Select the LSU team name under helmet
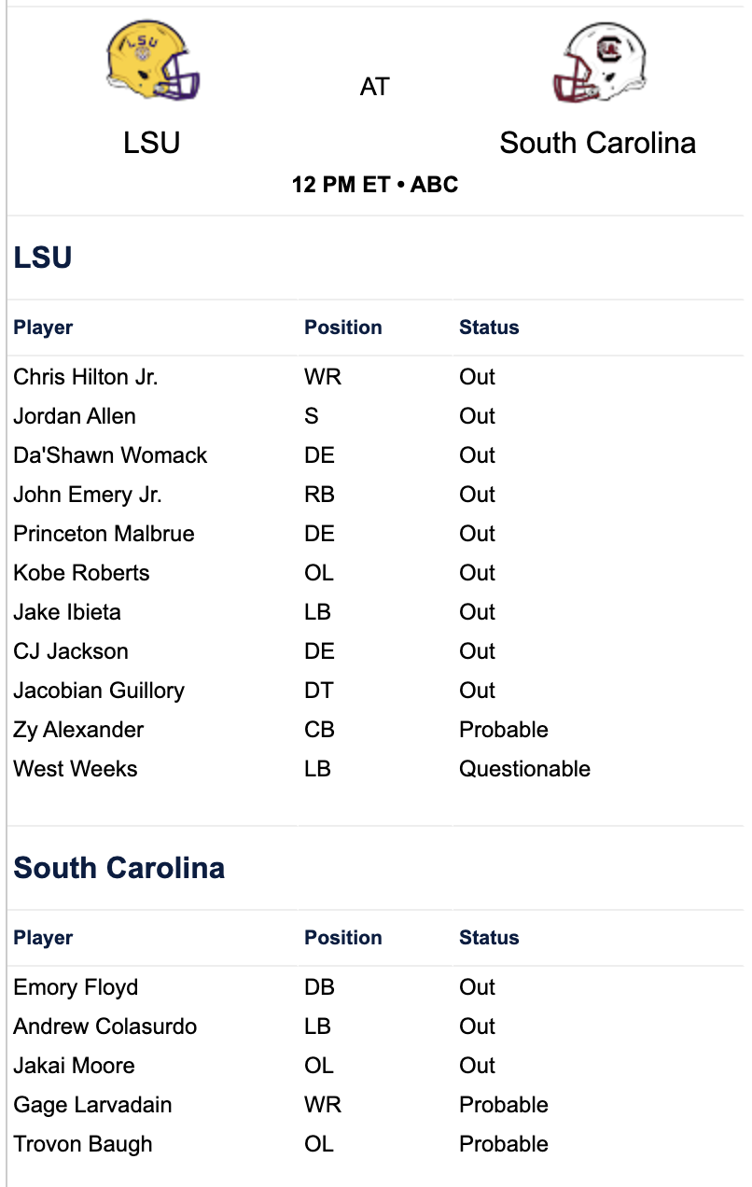Image resolution: width=752 pixels, height=1187 pixels. (152, 143)
